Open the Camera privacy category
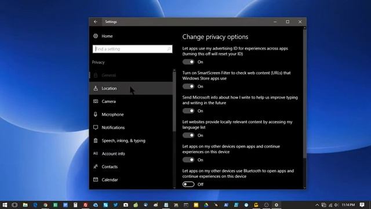This screenshot has height=209, width=371. (131, 101)
